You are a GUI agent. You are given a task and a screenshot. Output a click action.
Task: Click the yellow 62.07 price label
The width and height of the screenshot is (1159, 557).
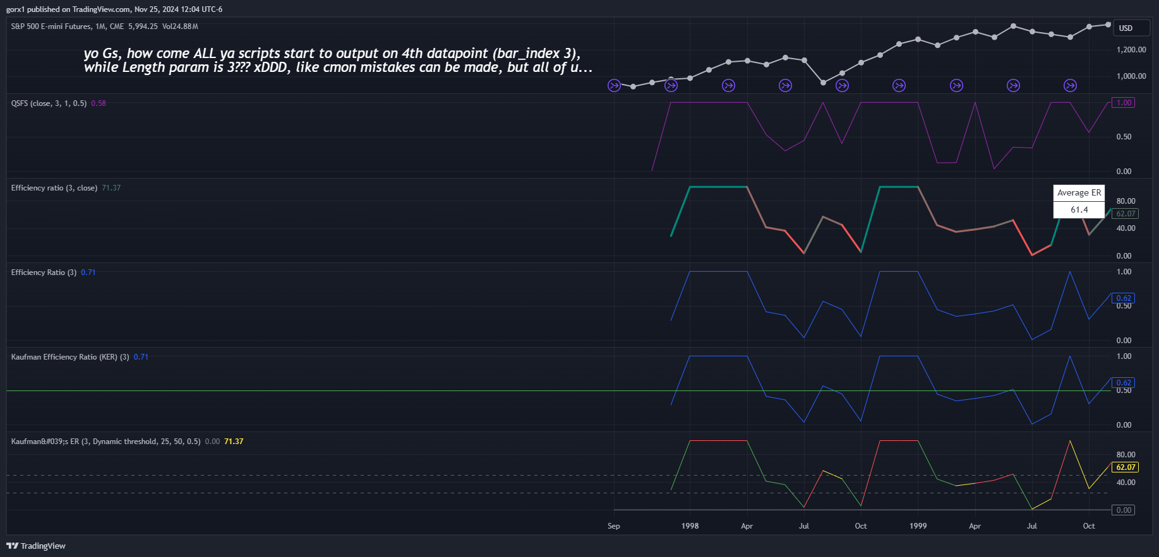(x=1125, y=467)
